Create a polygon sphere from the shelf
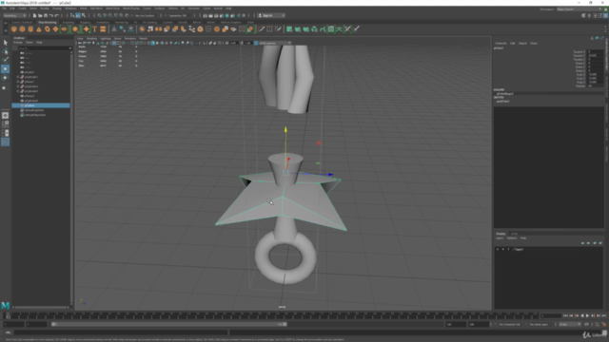This screenshot has width=609, height=342. click(x=14, y=29)
